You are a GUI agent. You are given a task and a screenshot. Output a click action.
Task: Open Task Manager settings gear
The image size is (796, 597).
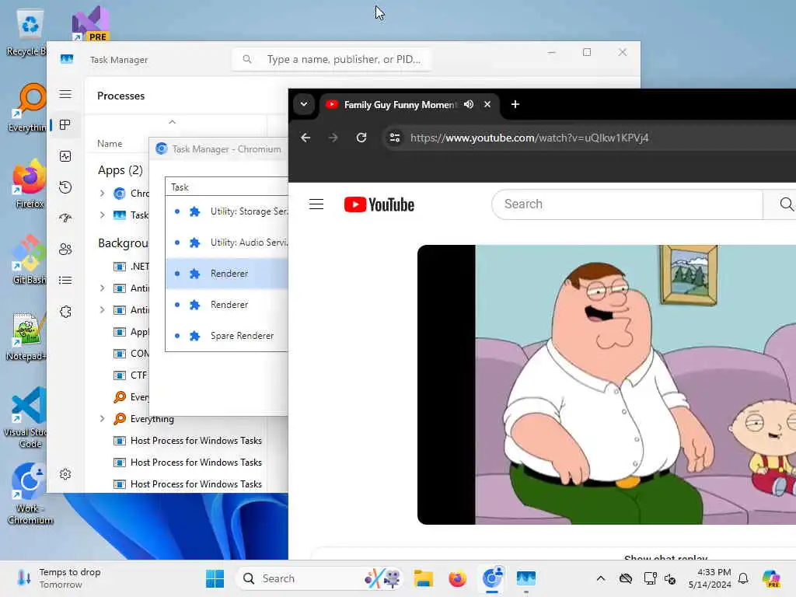(x=65, y=474)
